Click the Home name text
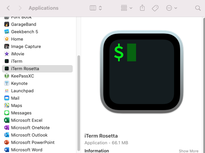This screenshot has height=153, width=205. click(17, 39)
